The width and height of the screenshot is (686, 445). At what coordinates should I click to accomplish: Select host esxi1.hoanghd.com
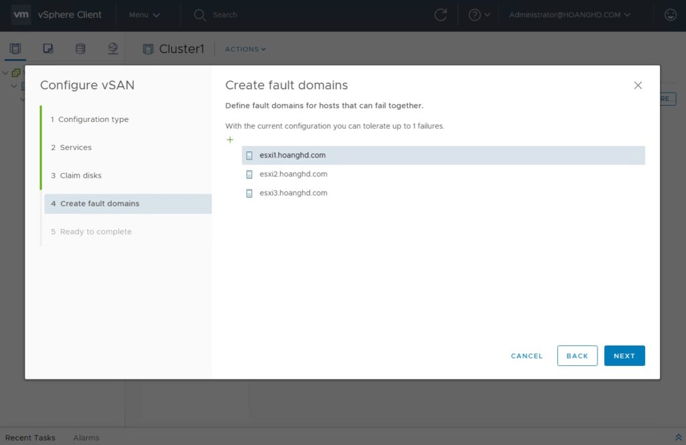(443, 155)
